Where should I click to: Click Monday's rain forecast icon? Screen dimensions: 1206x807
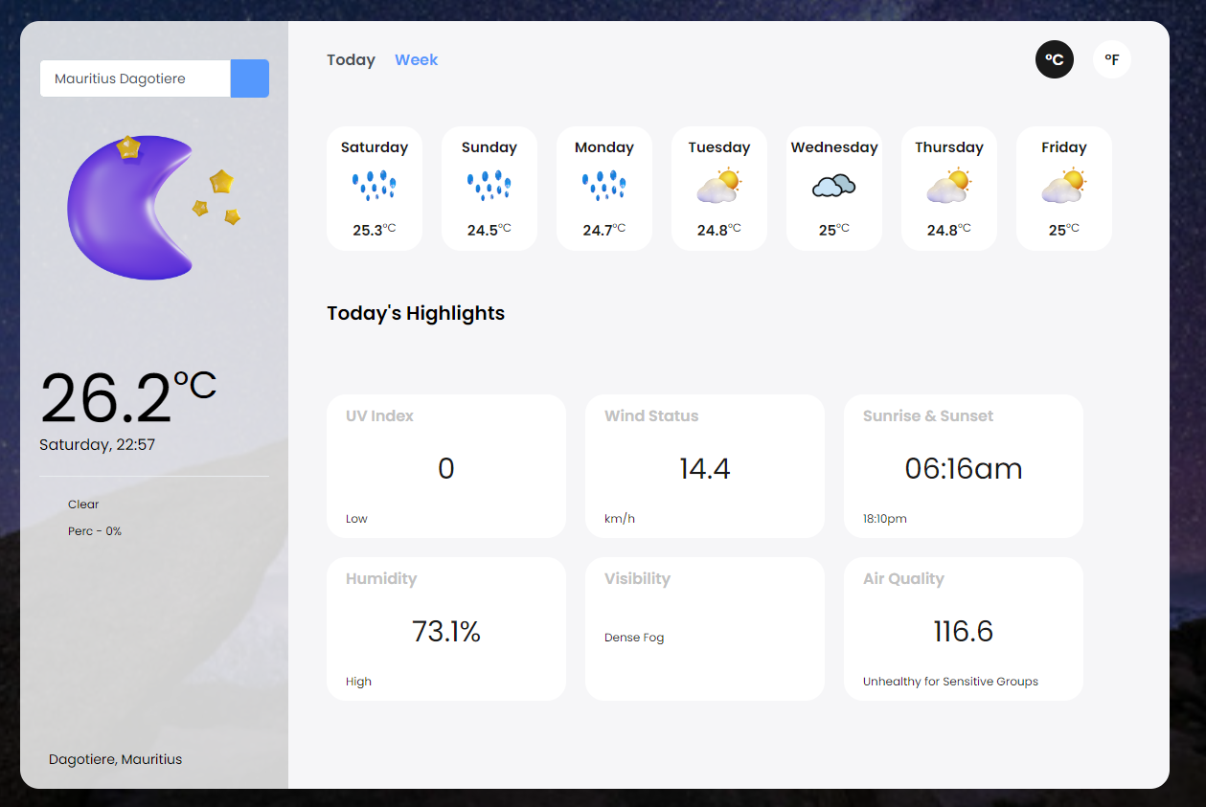point(603,185)
